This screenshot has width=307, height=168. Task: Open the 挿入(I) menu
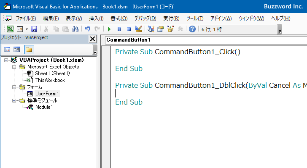click(96, 18)
